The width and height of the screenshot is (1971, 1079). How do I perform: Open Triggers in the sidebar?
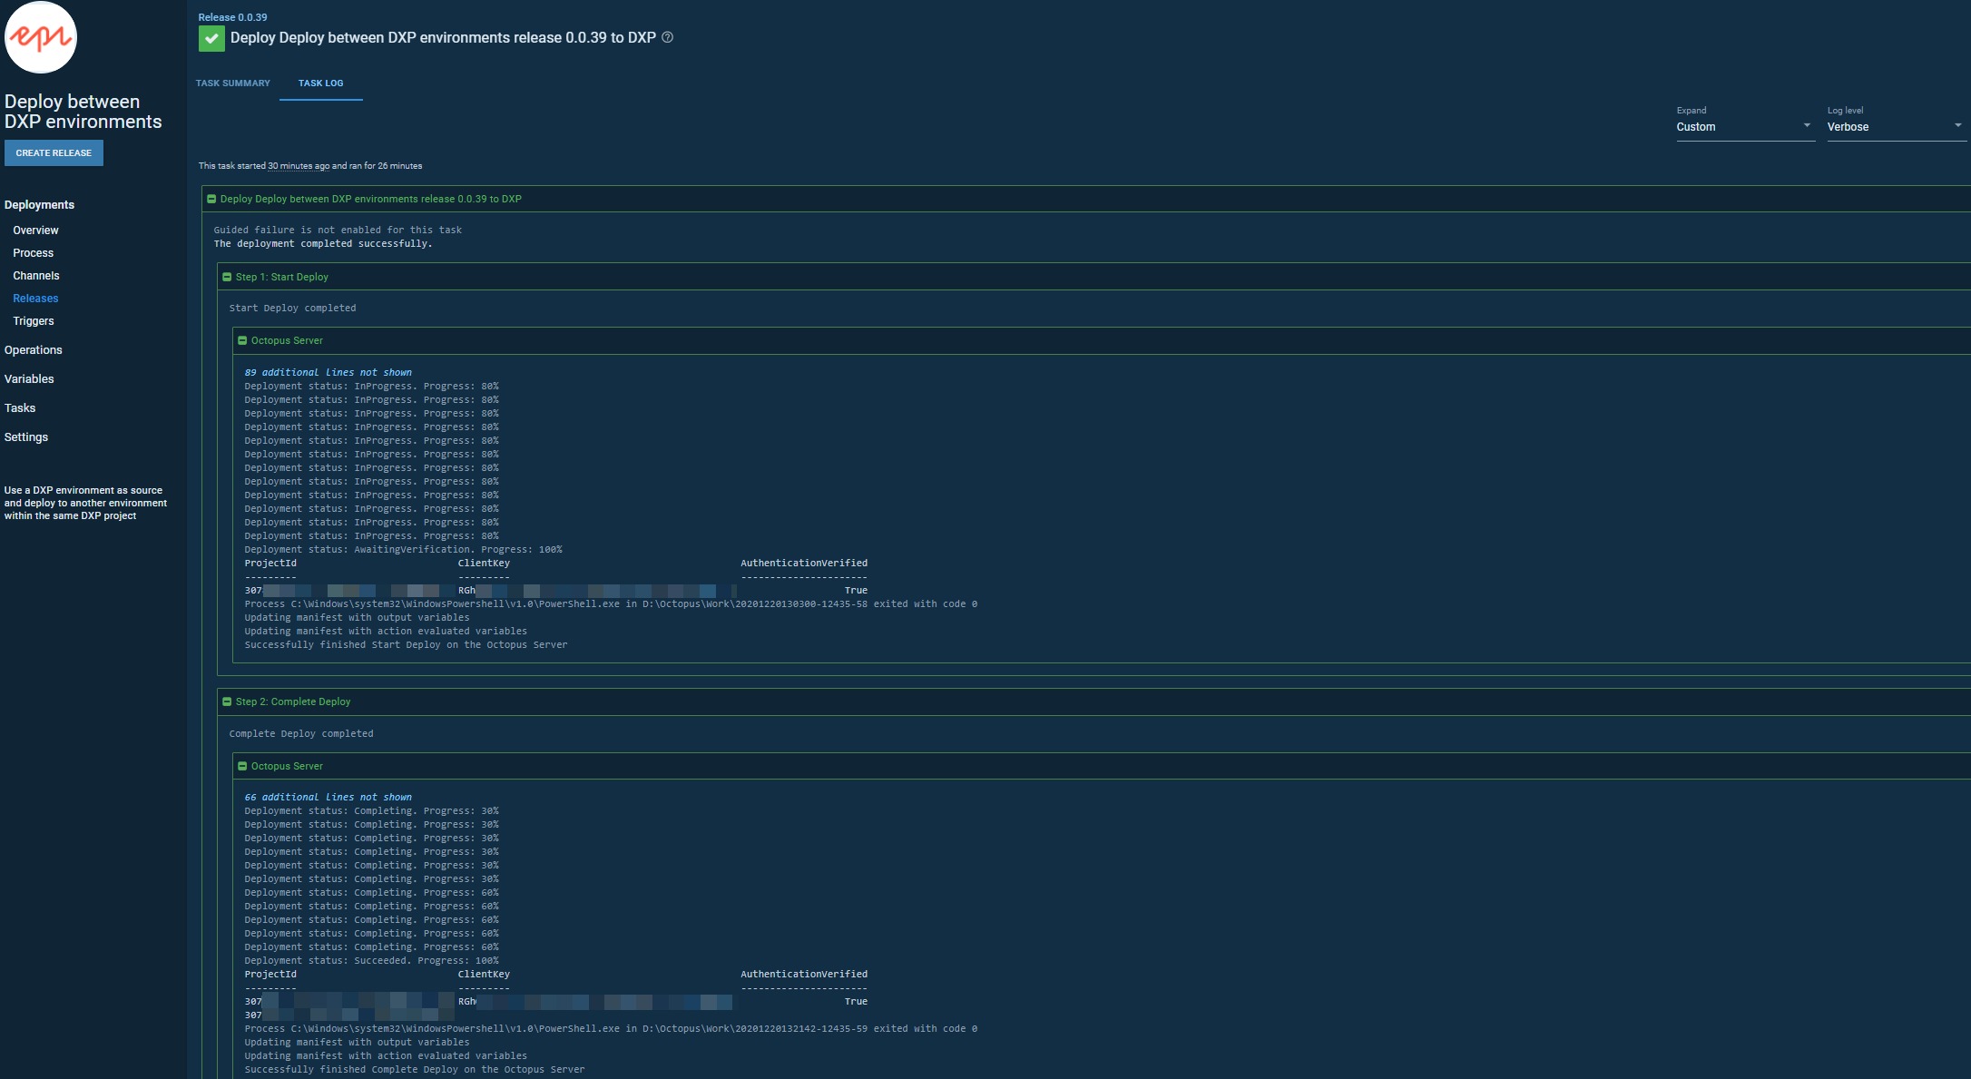coord(34,321)
